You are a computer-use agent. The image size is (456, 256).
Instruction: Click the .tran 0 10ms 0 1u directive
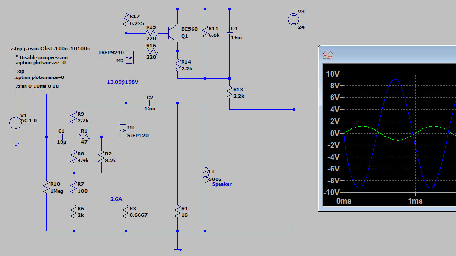[x=37, y=86]
